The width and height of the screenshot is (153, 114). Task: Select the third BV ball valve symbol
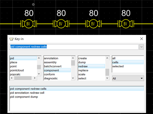[93, 24]
